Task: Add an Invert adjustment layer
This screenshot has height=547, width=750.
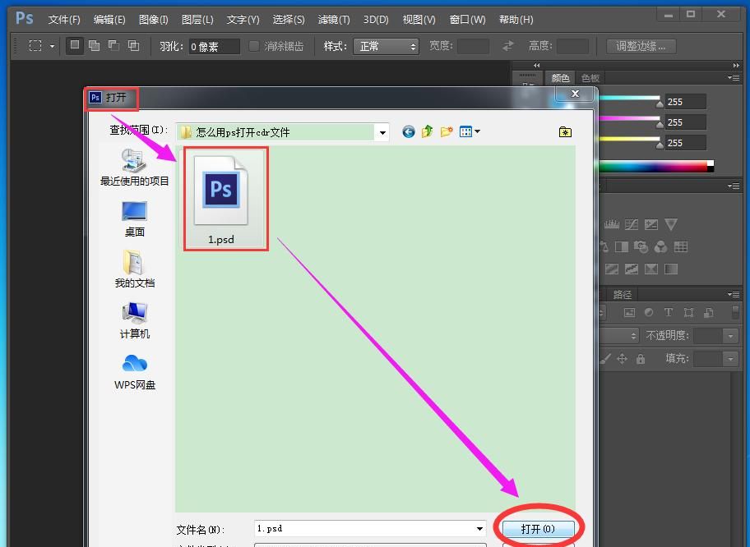Action: click(612, 269)
